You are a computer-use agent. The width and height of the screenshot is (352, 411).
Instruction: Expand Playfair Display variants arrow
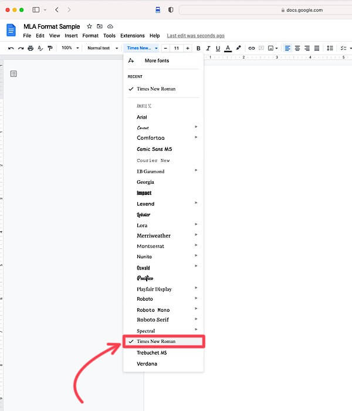point(196,288)
